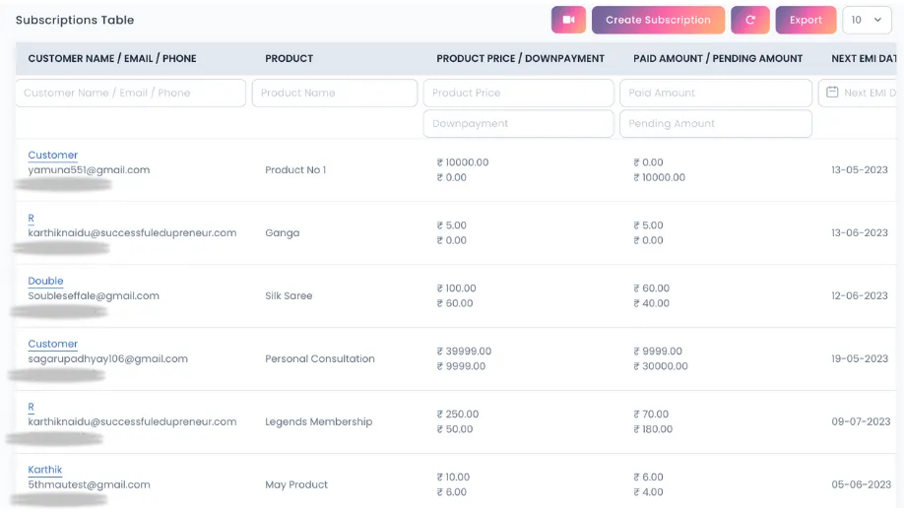904x512 pixels.
Task: Export the subscriptions table
Action: (x=806, y=20)
